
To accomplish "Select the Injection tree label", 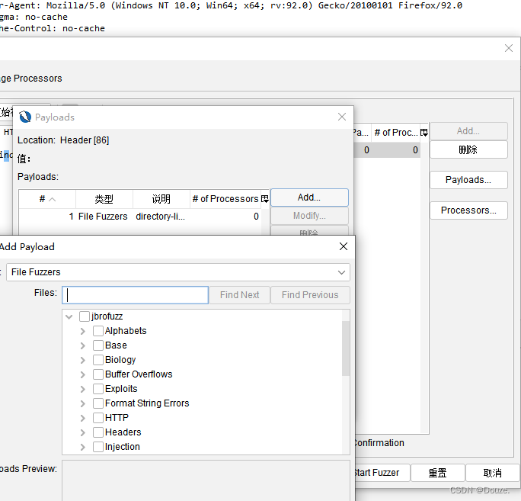I will [x=123, y=447].
